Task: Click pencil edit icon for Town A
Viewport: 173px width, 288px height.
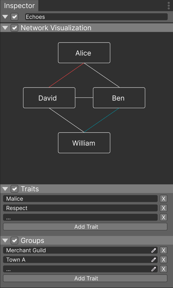Action: point(154,260)
